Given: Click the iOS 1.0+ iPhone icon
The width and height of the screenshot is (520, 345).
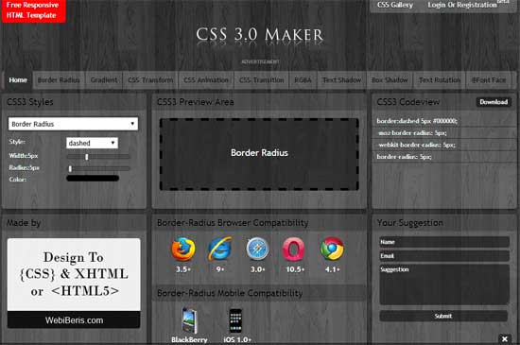Looking at the screenshot, I should tap(235, 320).
